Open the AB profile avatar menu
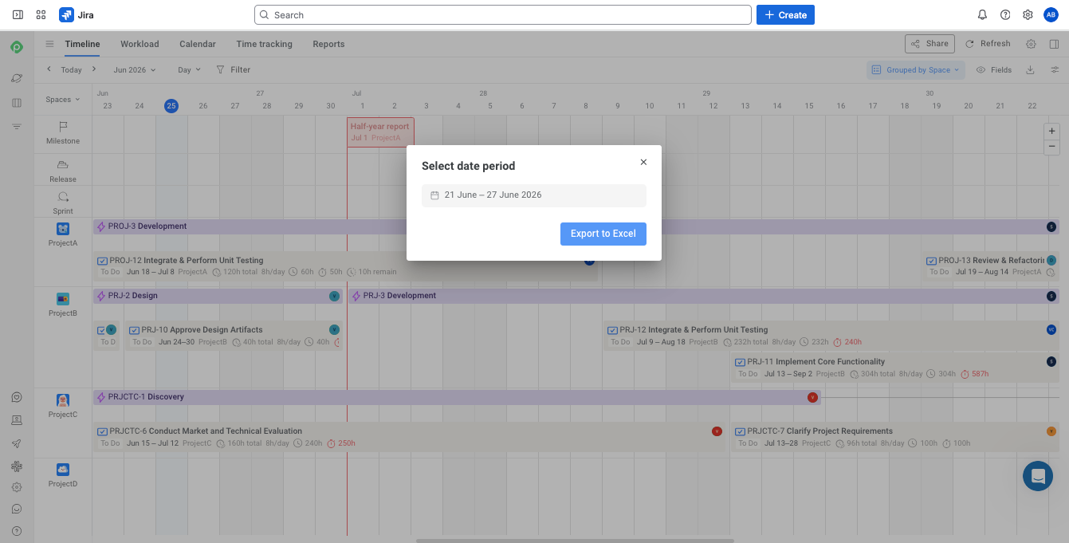Image resolution: width=1069 pixels, height=543 pixels. click(x=1051, y=14)
